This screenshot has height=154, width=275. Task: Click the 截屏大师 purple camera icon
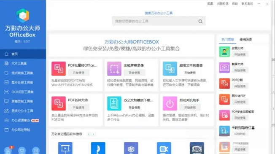click(x=224, y=68)
